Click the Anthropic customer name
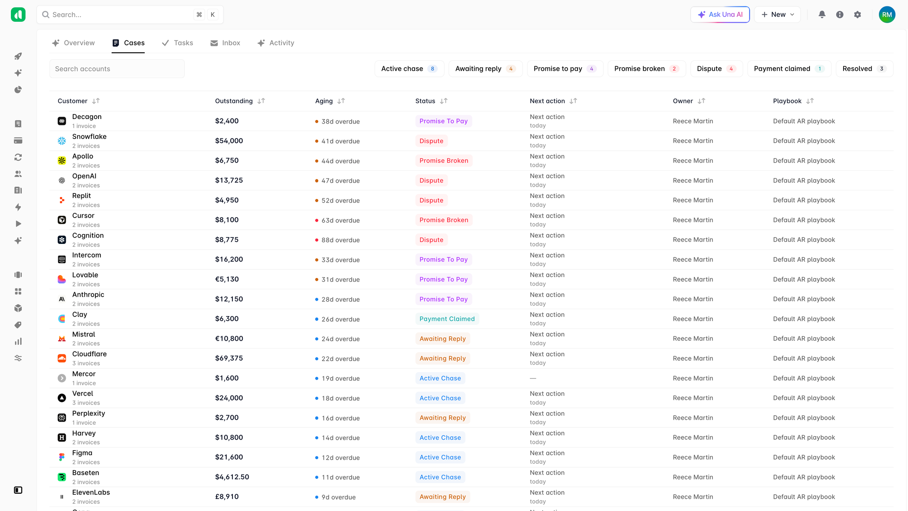The height and width of the screenshot is (511, 908). pos(88,295)
